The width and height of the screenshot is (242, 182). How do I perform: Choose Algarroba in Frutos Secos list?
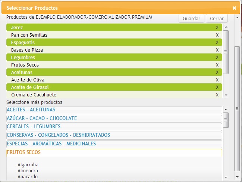28,165
